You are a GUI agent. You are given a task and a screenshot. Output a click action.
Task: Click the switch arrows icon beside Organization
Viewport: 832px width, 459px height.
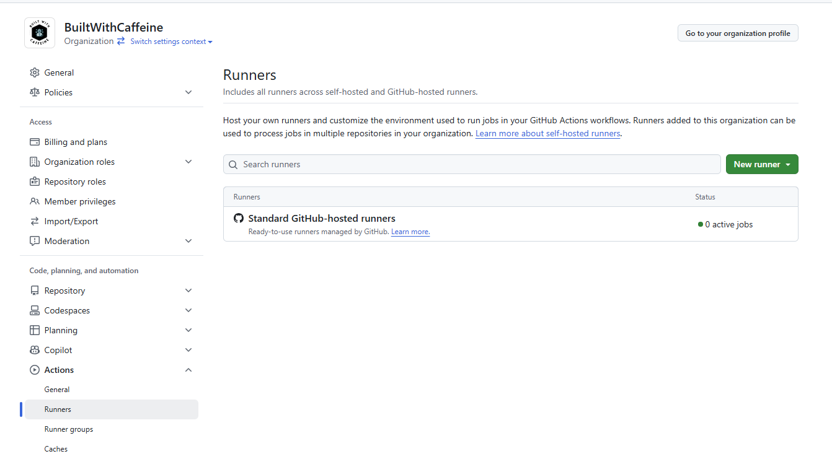click(121, 41)
